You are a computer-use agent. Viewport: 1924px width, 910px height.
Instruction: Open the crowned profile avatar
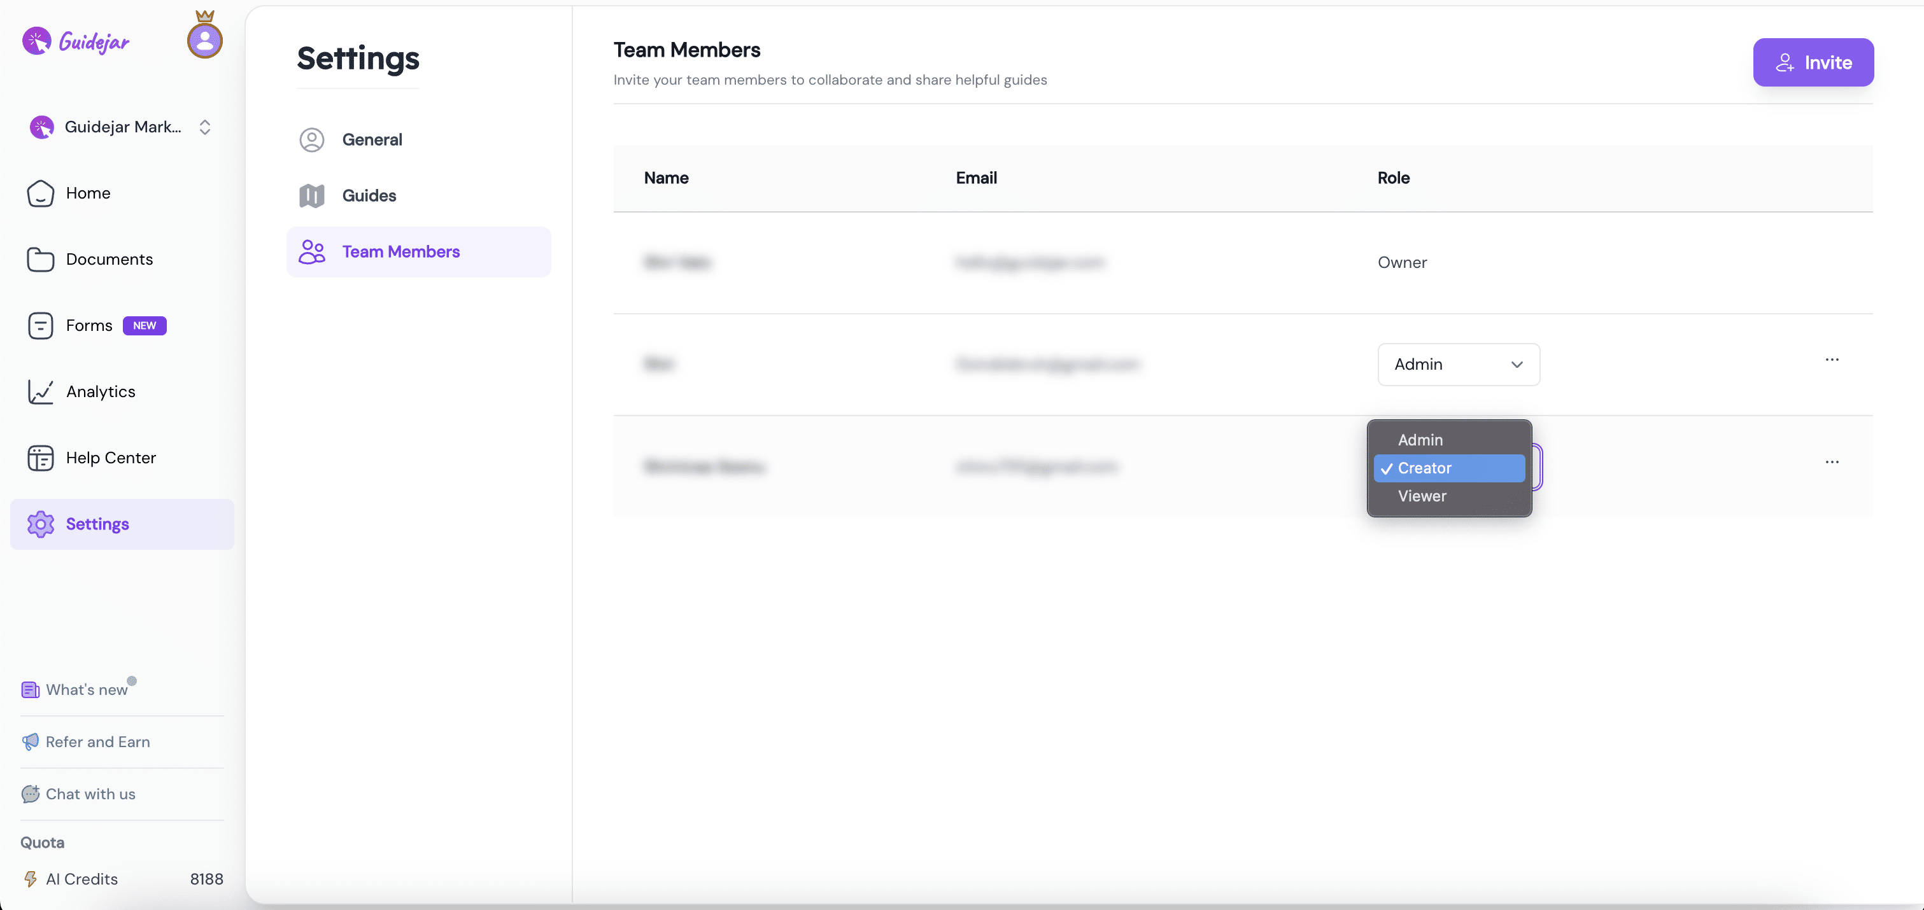(204, 39)
